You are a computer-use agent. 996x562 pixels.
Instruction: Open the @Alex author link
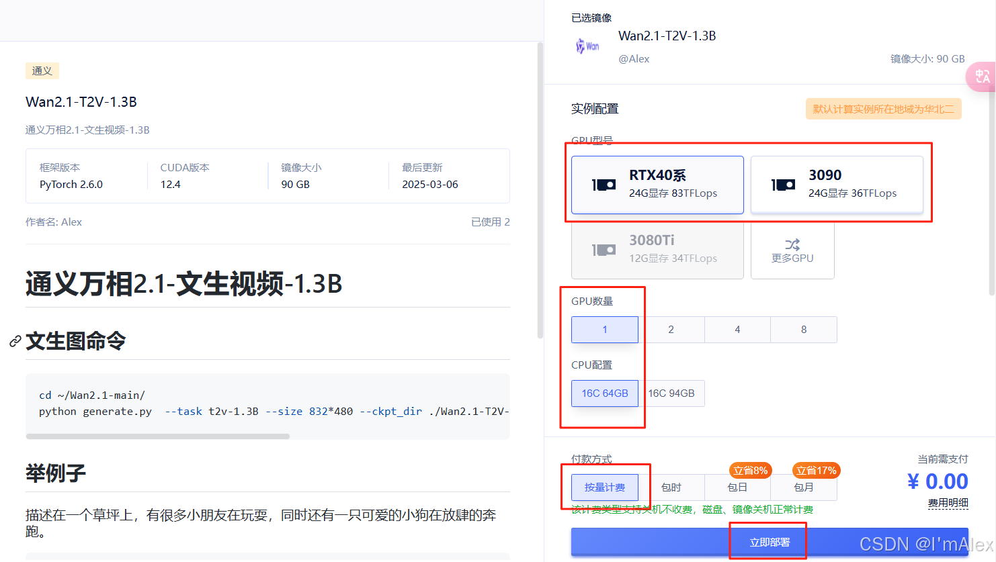click(x=634, y=58)
